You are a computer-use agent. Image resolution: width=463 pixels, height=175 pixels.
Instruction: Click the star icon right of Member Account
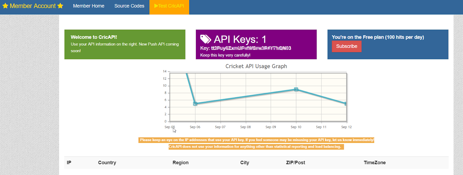[x=60, y=6]
